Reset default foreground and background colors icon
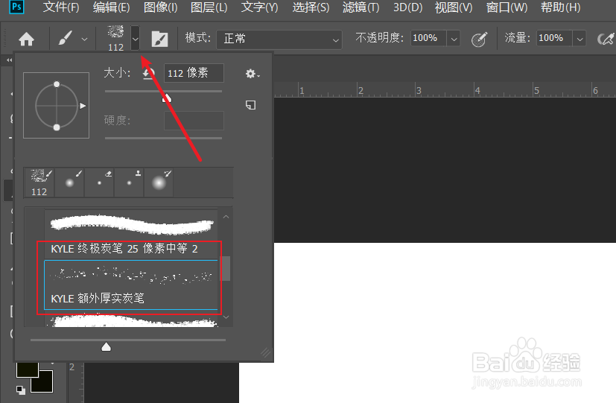This screenshot has width=616, height=403. click(x=20, y=390)
